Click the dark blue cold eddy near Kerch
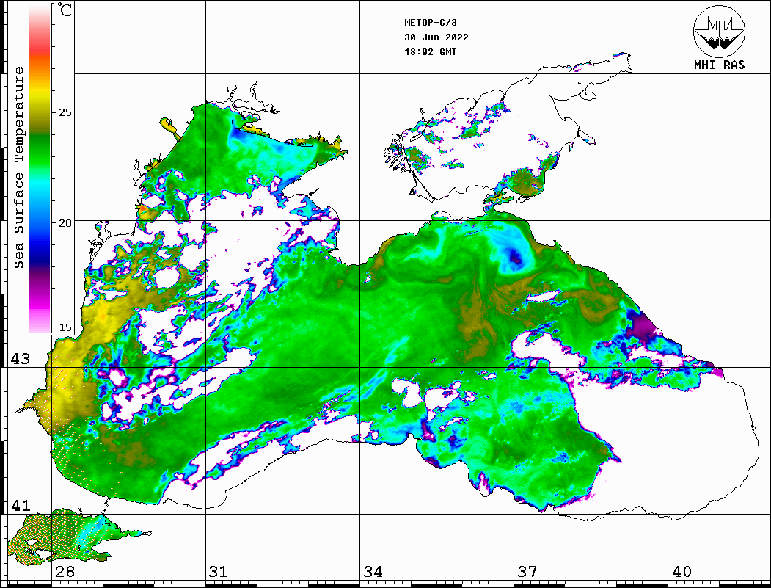Screen dimensions: 771x588 point(515,256)
